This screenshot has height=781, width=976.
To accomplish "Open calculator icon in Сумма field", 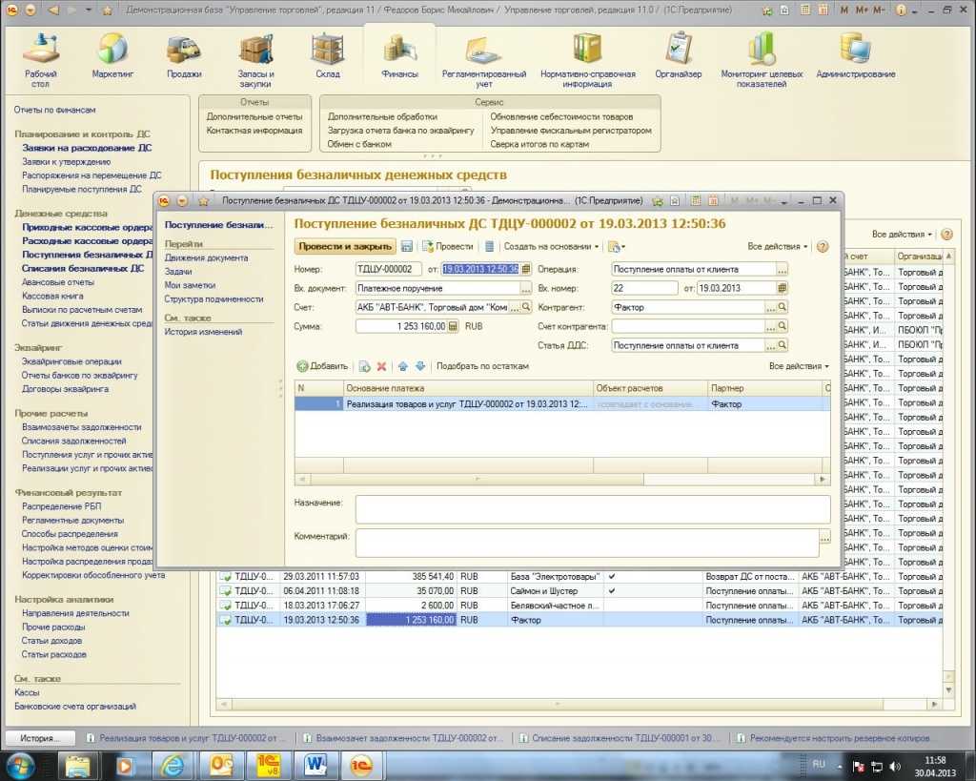I will pyautogui.click(x=453, y=326).
